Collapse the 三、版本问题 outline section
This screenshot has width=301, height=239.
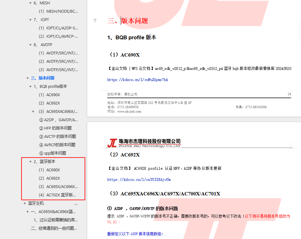[x=28, y=78]
